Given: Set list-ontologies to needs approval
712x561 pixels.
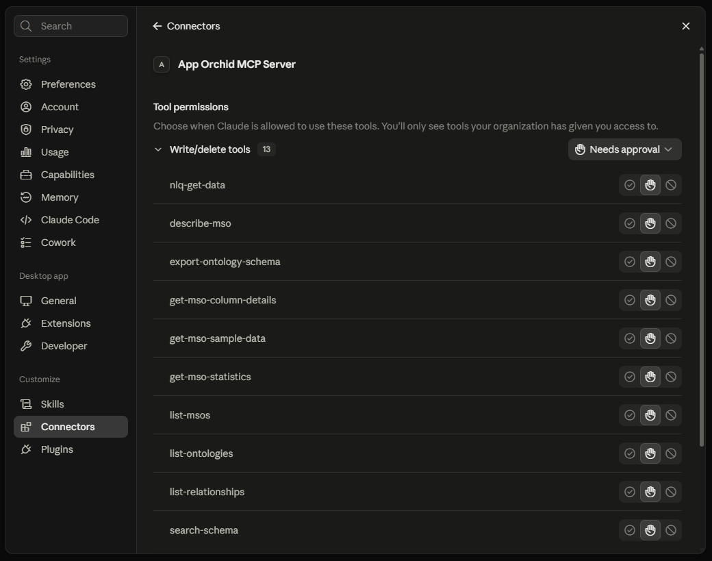Looking at the screenshot, I should click(650, 453).
